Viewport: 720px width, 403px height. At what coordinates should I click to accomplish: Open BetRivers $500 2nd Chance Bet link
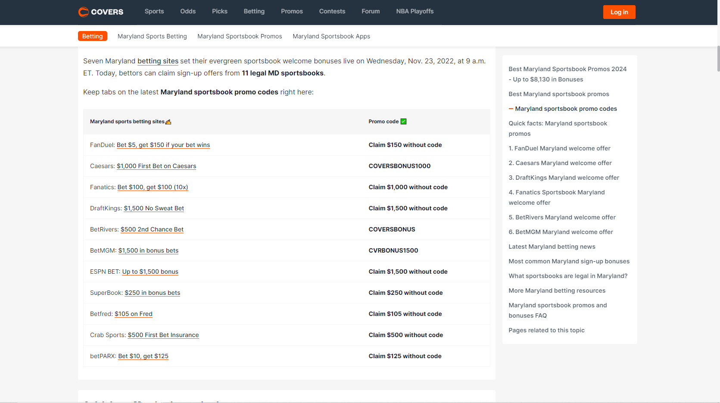pyautogui.click(x=152, y=229)
